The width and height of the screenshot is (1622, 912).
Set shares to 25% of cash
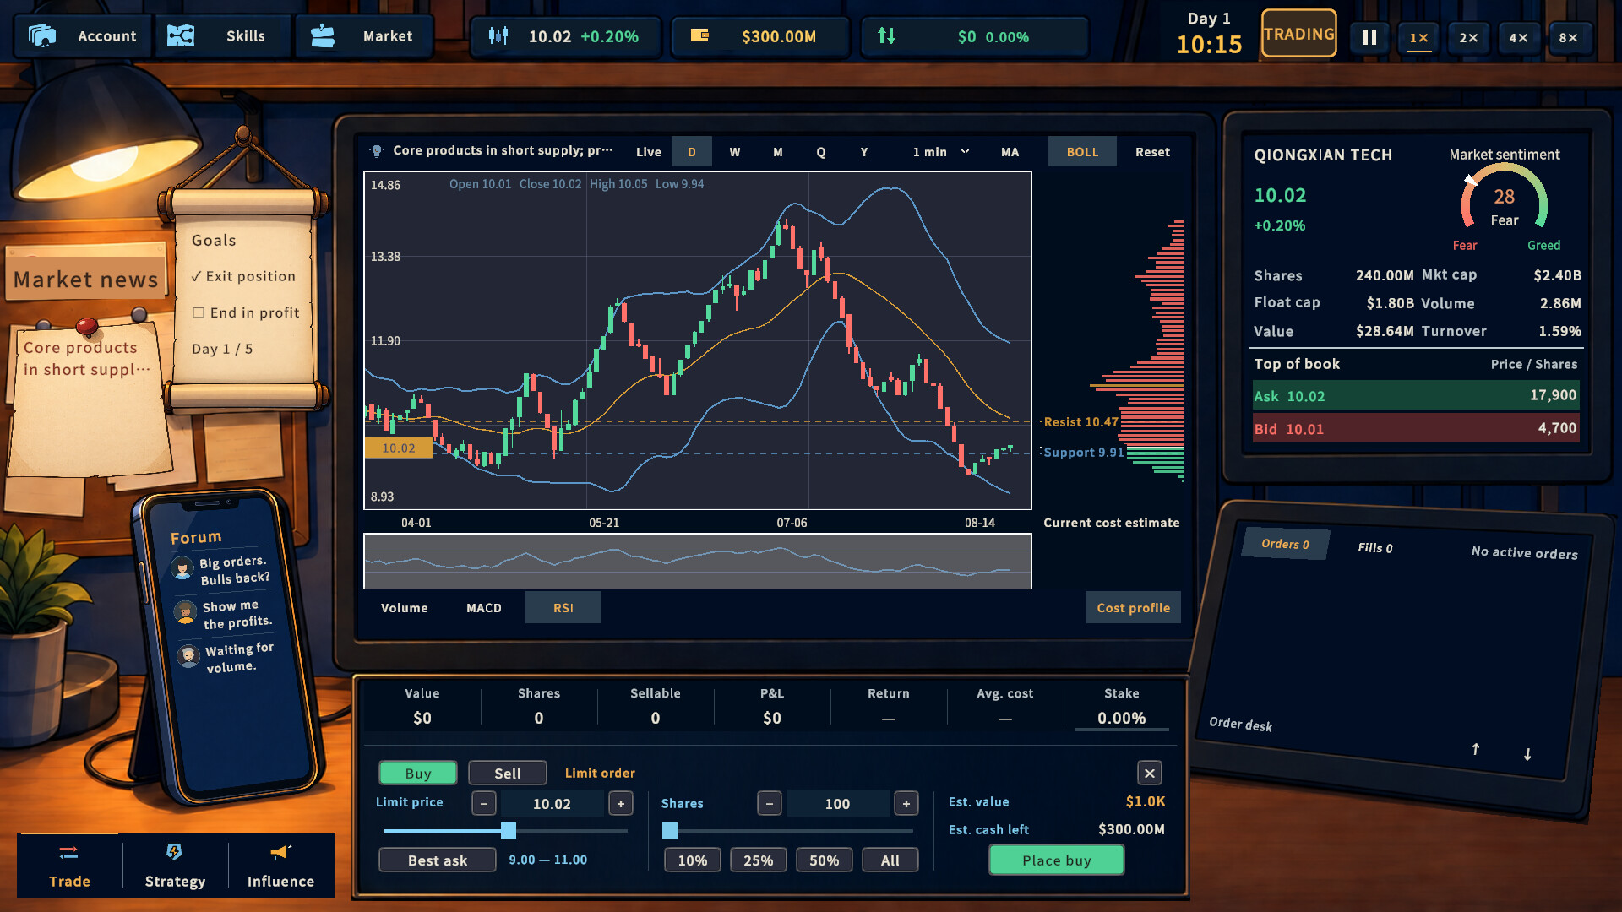tap(759, 860)
